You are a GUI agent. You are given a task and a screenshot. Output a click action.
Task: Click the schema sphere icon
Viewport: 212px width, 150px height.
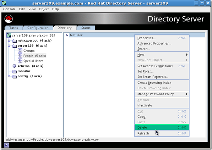point(14,66)
